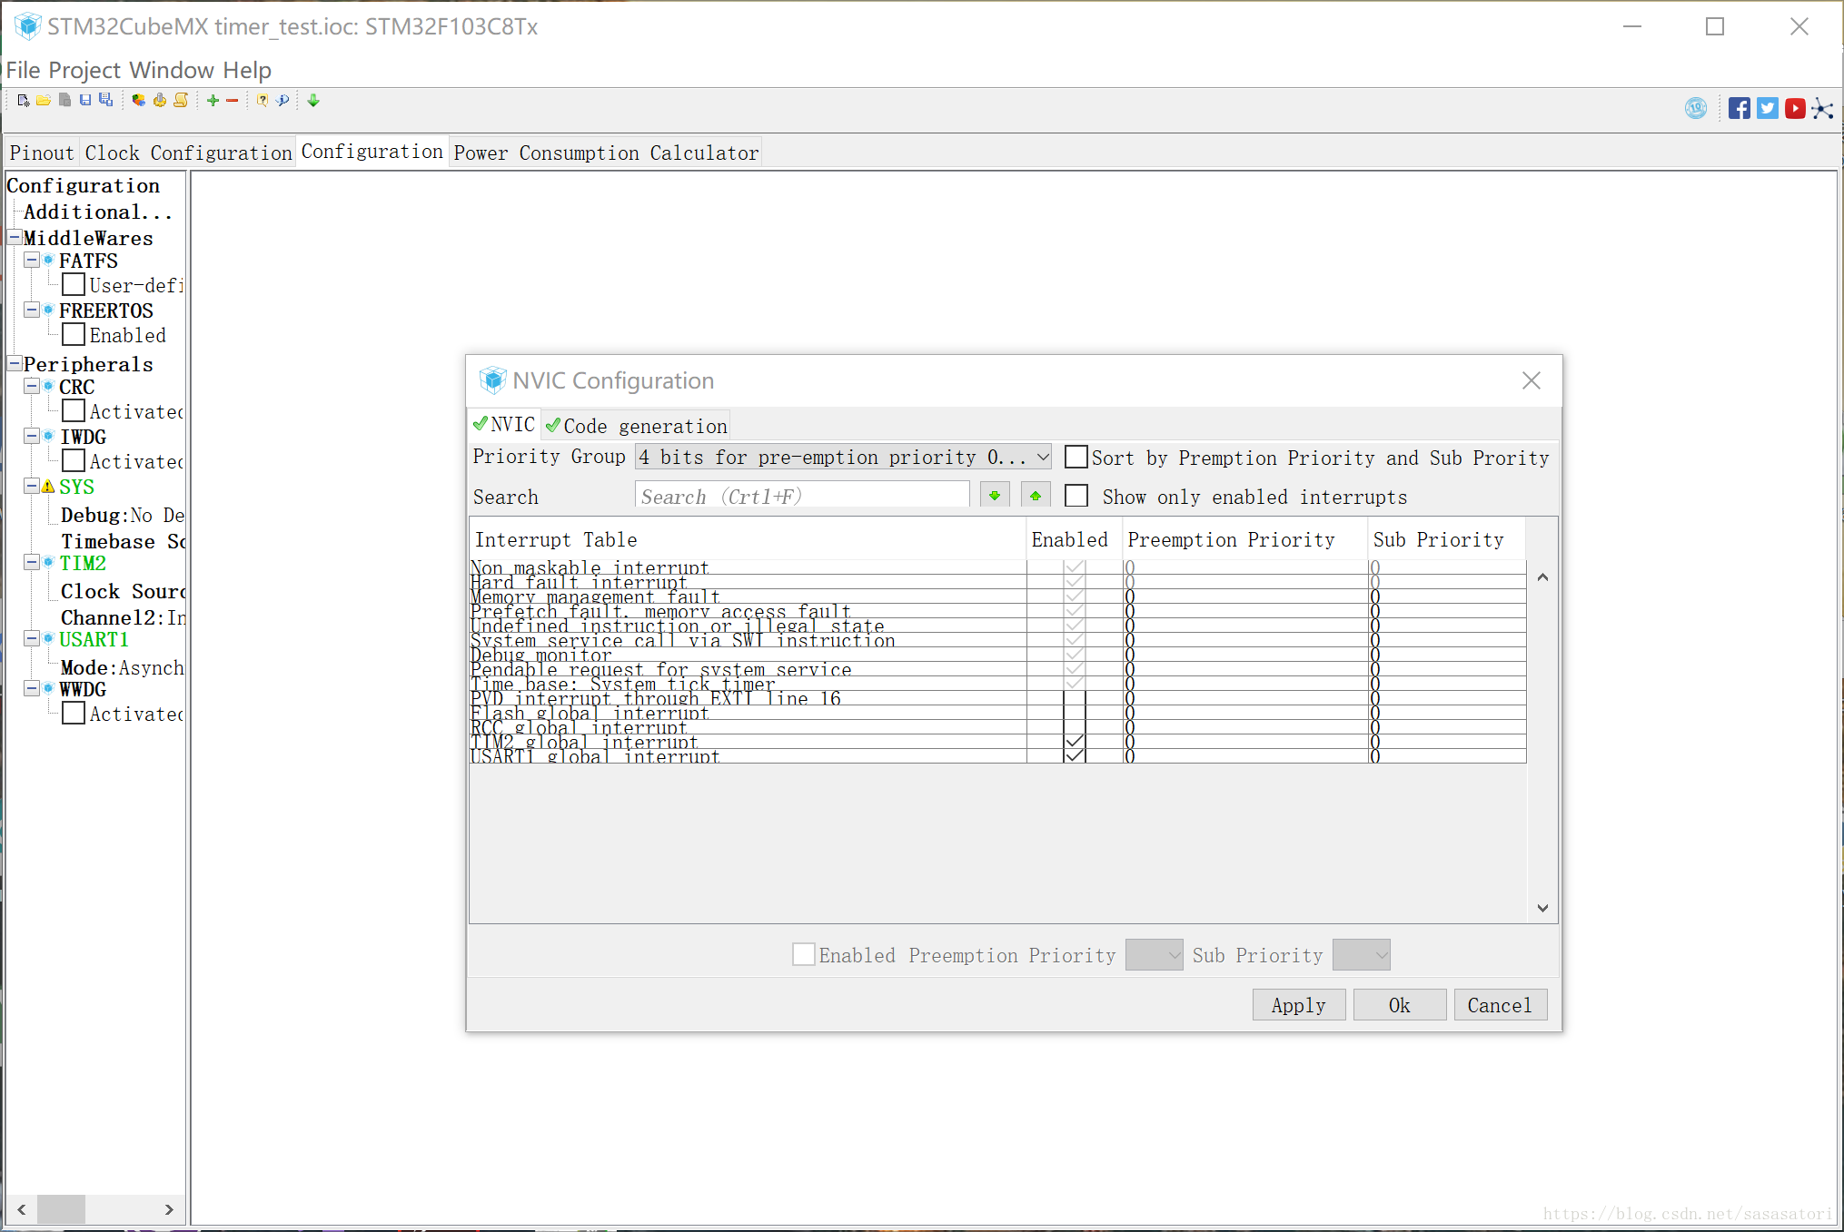Open the File menu

pyautogui.click(x=24, y=70)
